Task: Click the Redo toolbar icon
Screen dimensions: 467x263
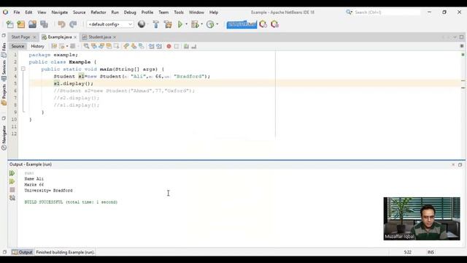Action: [73, 24]
